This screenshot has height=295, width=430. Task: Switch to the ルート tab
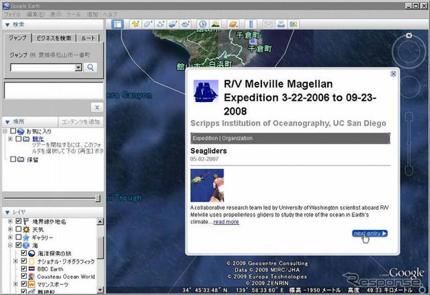[87, 38]
